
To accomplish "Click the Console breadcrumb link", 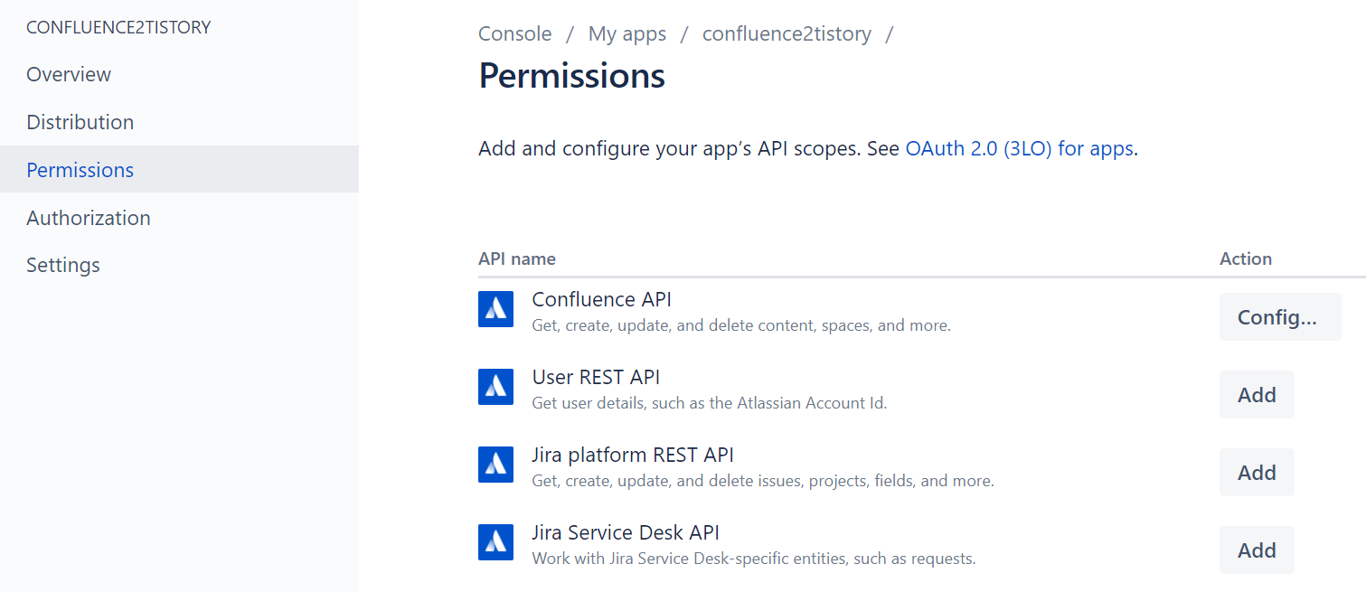I will point(514,33).
